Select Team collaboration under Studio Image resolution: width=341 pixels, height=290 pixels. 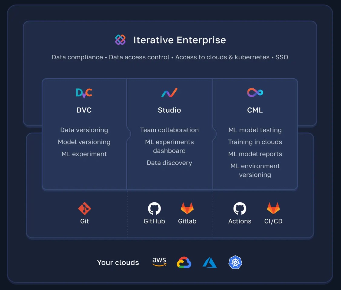point(169,130)
